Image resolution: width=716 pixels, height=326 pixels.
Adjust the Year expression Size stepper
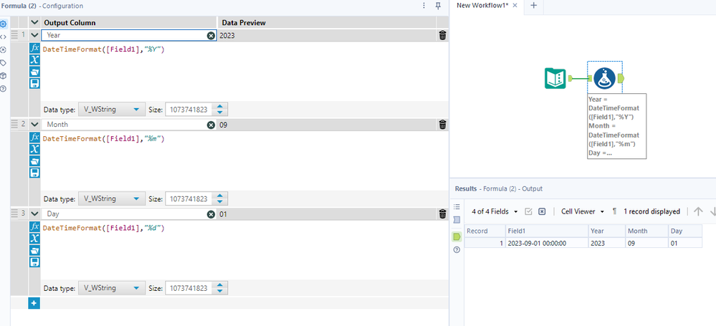220,110
